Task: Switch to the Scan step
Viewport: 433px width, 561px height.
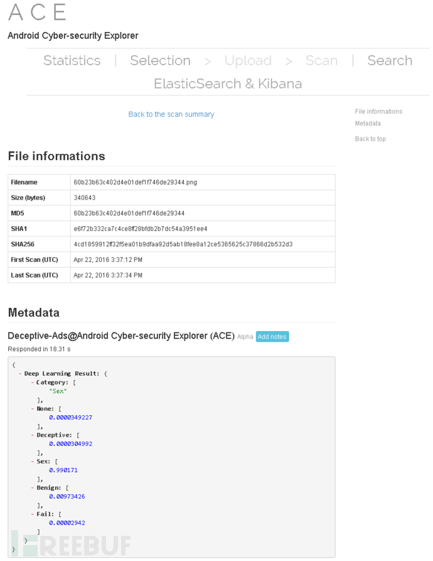Action: click(321, 60)
